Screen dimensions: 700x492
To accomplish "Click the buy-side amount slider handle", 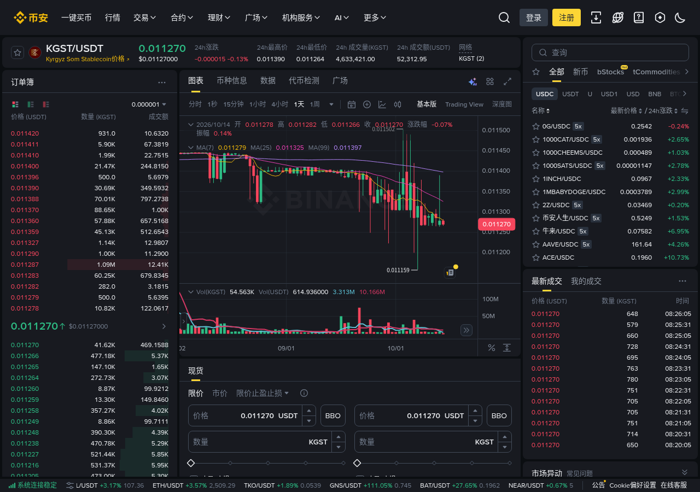I will pos(191,463).
